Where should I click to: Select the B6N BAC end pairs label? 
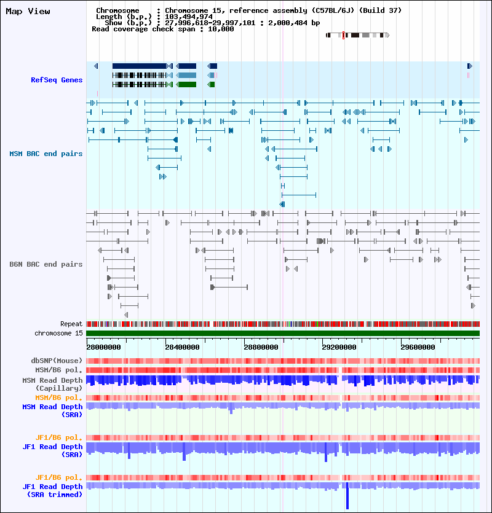(x=46, y=264)
